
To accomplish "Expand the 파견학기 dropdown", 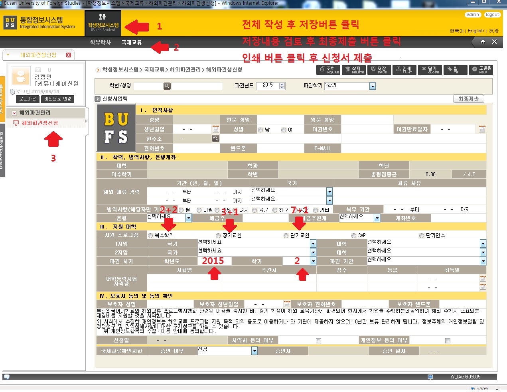I will 373,86.
